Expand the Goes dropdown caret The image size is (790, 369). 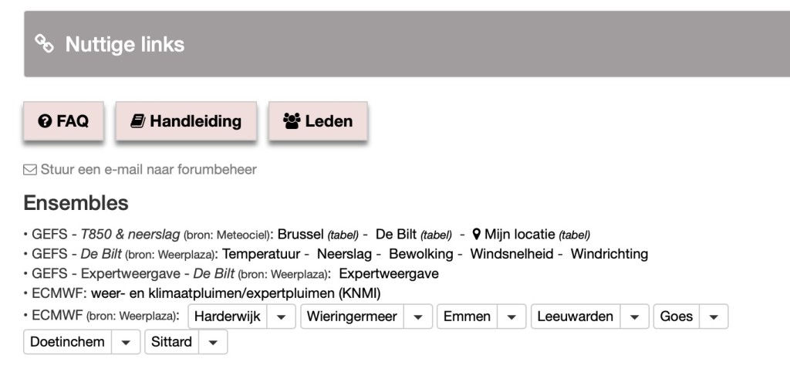tap(714, 317)
